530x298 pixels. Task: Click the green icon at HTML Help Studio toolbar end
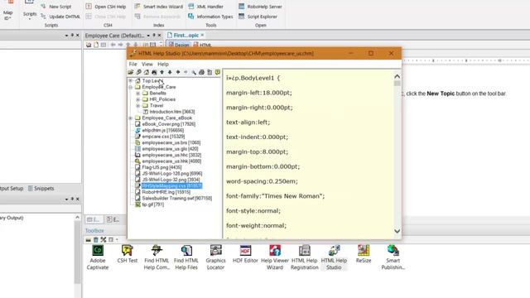(x=217, y=72)
